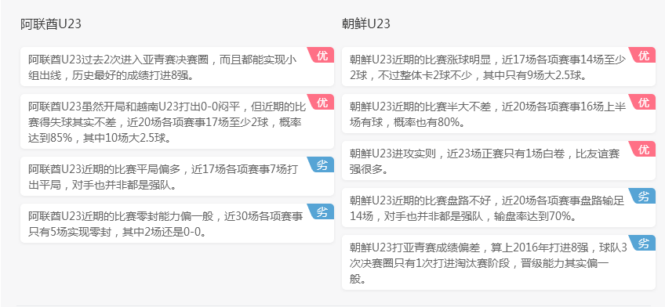665x307 pixels.
Task: Open the card mentioning 概率达到85%
Action: (177, 121)
